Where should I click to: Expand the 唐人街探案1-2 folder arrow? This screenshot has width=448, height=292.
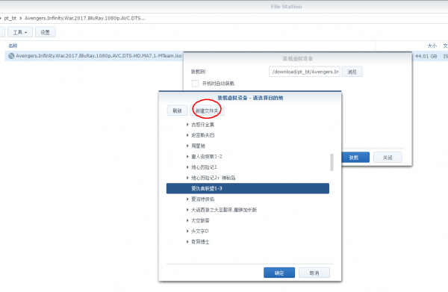[187, 157]
